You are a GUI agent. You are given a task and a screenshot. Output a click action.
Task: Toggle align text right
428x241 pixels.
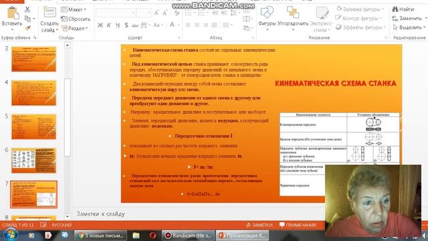pos(205,25)
